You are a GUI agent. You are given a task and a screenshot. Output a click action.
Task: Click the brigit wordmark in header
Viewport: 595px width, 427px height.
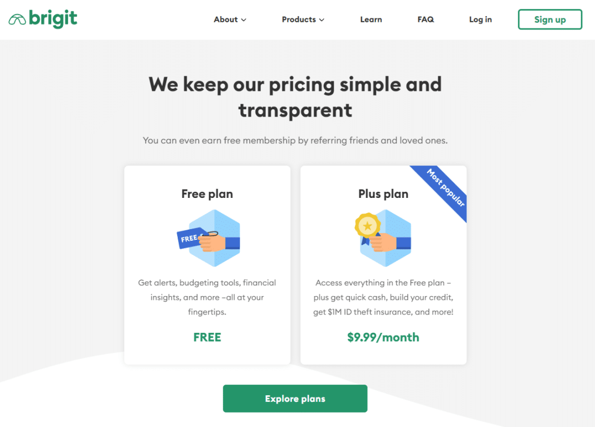click(53, 18)
